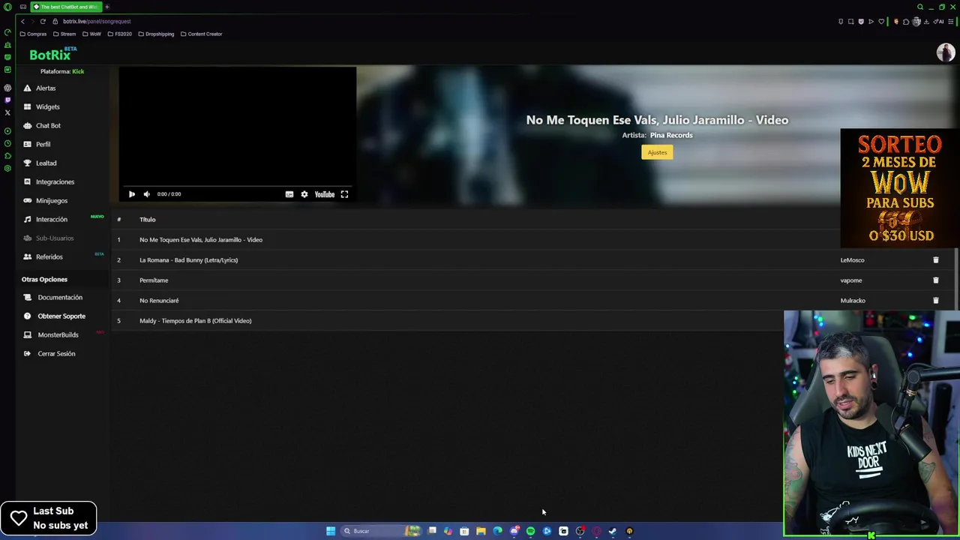Open Content Creator bookmark folder
Viewport: 960px width, 540px height.
(201, 34)
